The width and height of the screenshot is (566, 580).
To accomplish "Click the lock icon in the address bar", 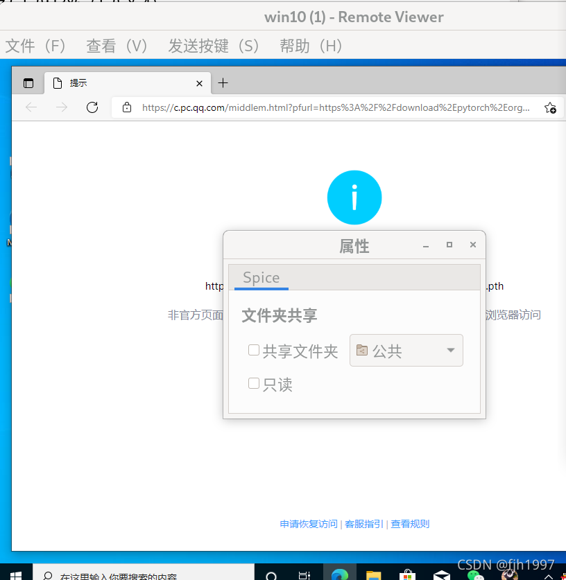I will pos(126,107).
